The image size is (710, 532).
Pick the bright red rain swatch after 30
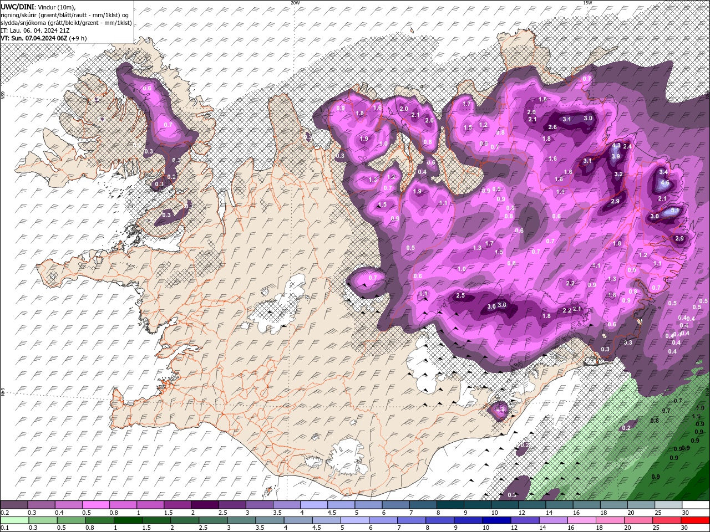point(696,520)
